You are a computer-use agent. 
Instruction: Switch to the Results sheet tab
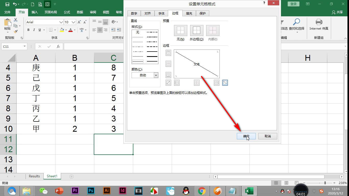[x=34, y=176]
